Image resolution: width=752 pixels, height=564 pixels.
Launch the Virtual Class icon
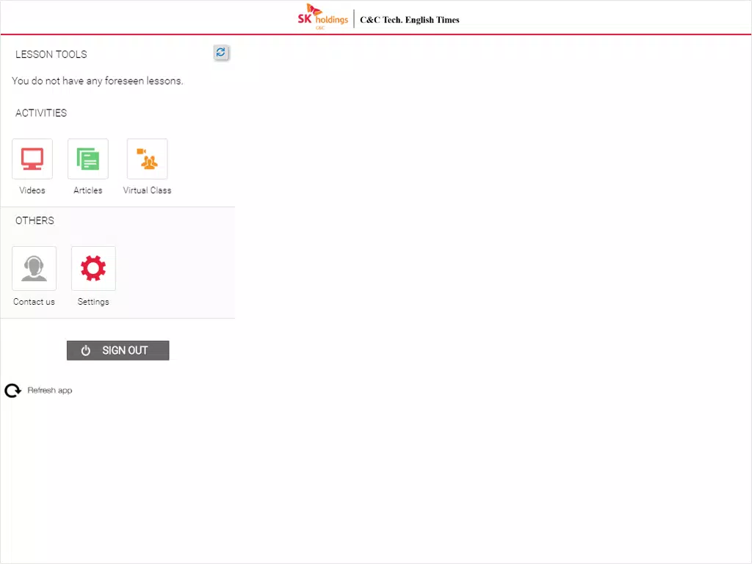(147, 159)
